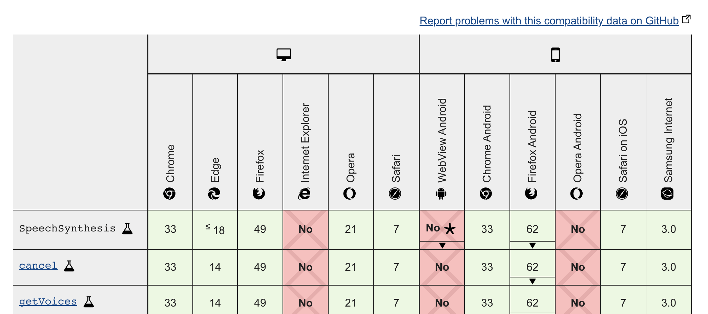Open the cancel method link
The height and width of the screenshot is (314, 708).
[x=38, y=266]
